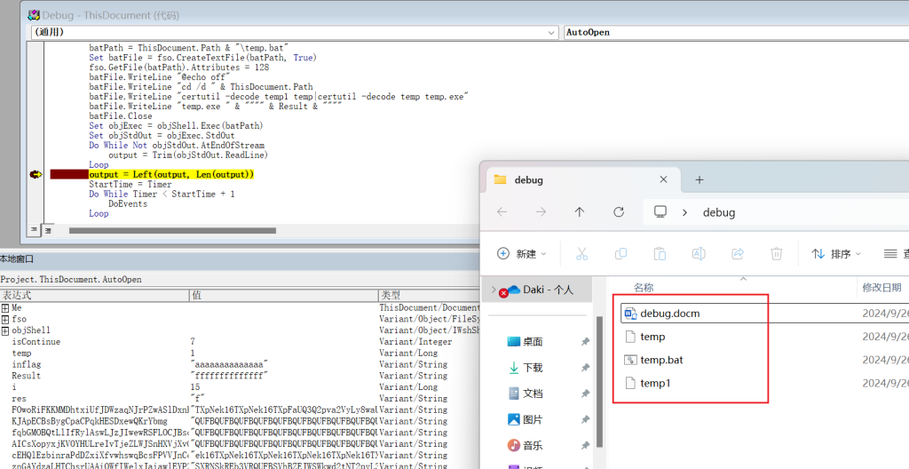Image resolution: width=909 pixels, height=469 pixels.
Task: Click the Share icon in Explorer toolbar
Action: tap(738, 254)
